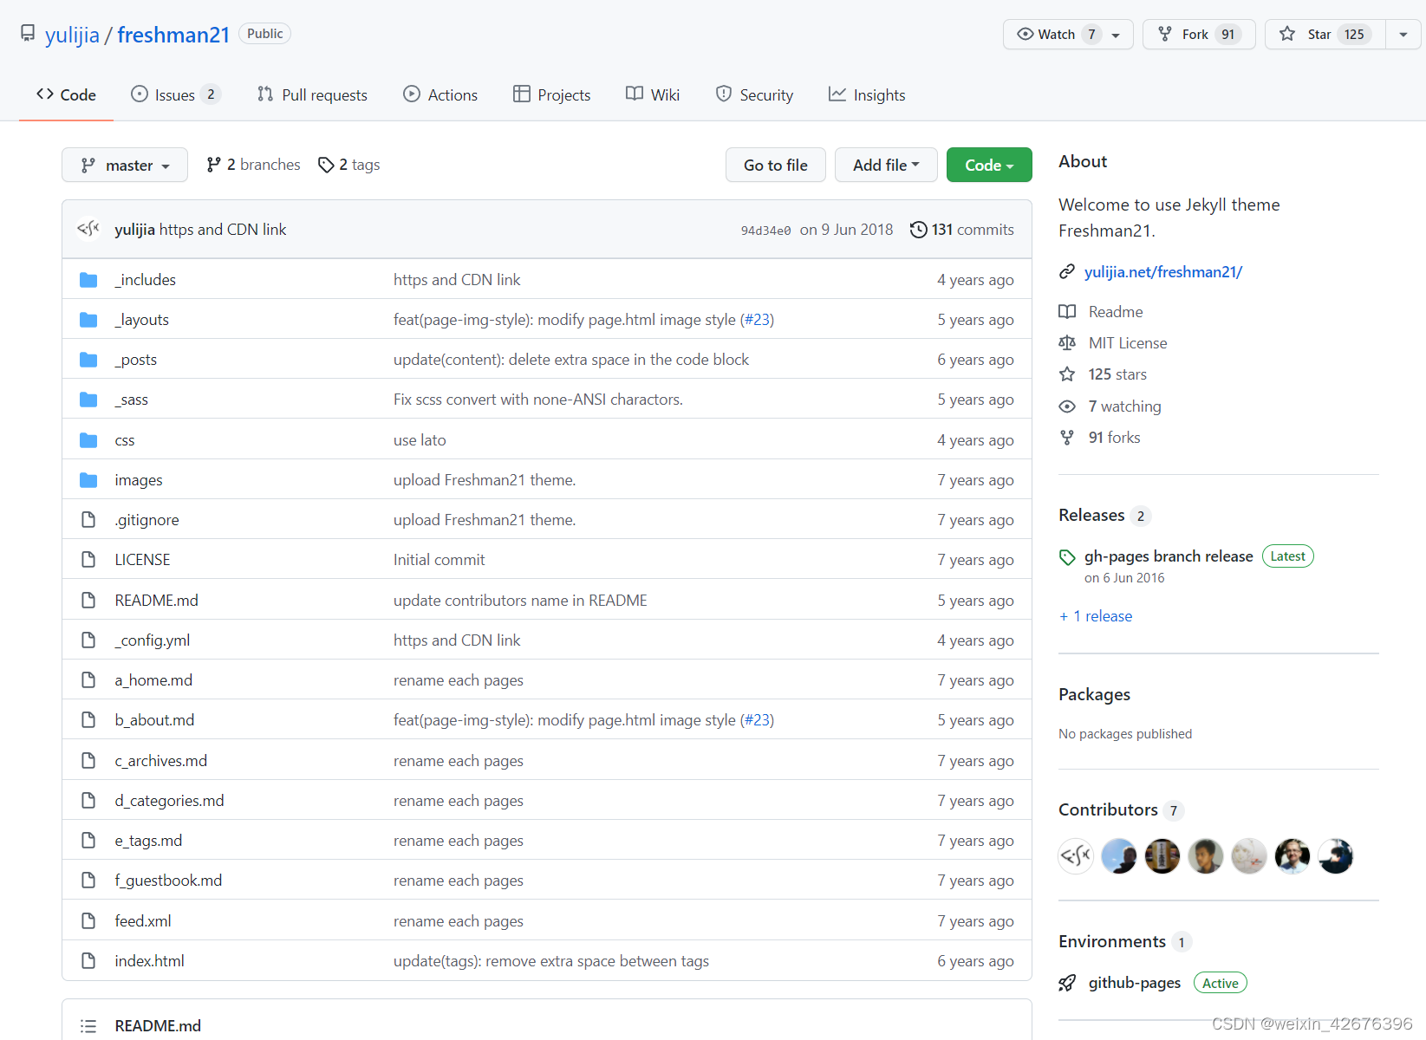Click yulijia's avatar in the commit header
This screenshot has width=1426, height=1040.
tap(88, 229)
